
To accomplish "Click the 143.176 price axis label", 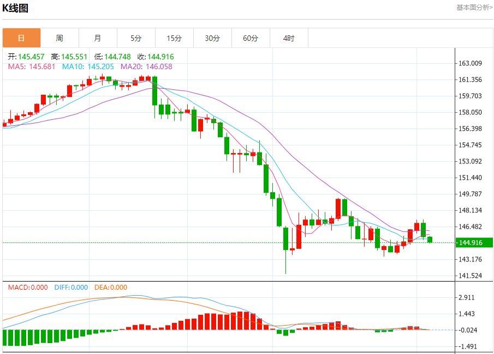I will point(470,259).
